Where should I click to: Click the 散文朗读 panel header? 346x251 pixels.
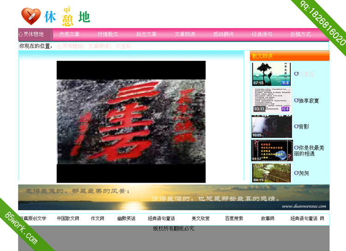[290, 56]
